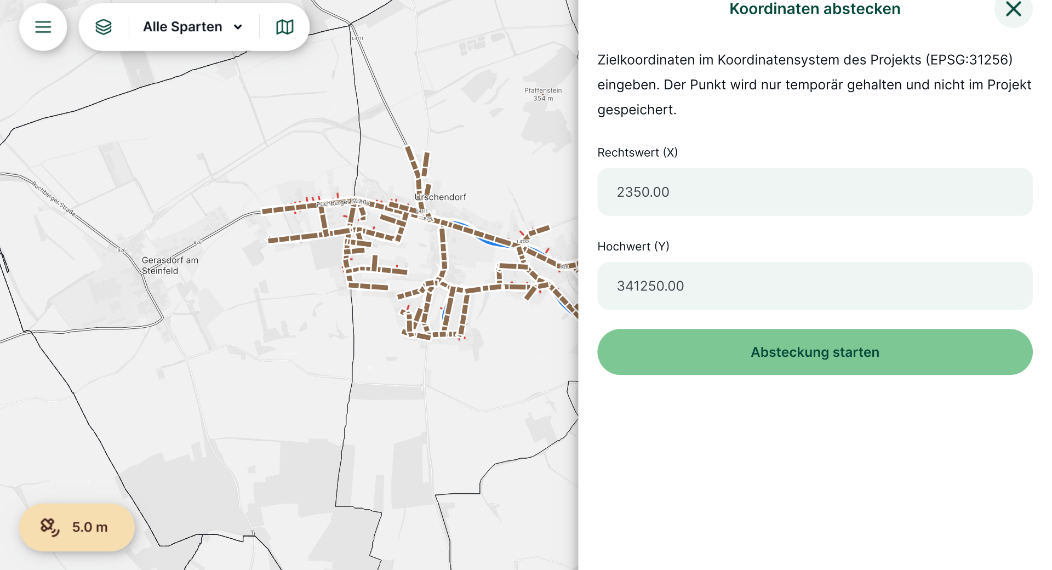Select the Gerasdorf am Steinfeld label
The image size is (1052, 570).
(x=170, y=265)
